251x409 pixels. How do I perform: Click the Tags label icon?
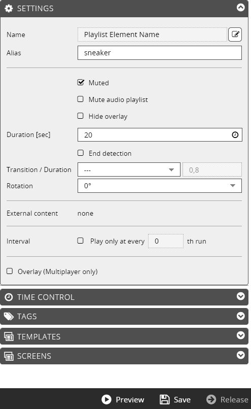click(x=9, y=317)
